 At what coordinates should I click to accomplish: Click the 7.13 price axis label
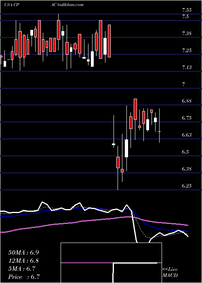coord(186,68)
